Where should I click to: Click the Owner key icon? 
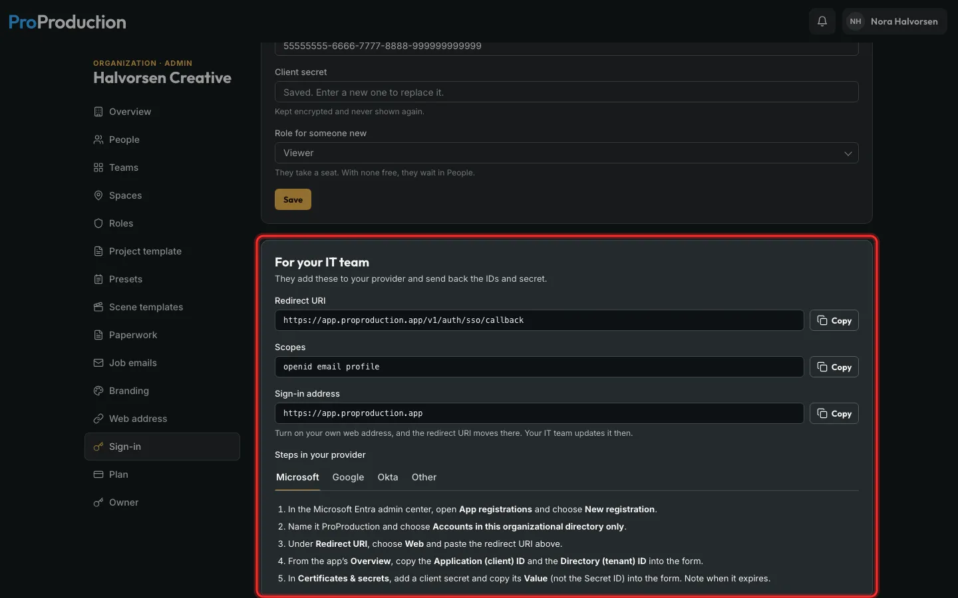click(98, 502)
